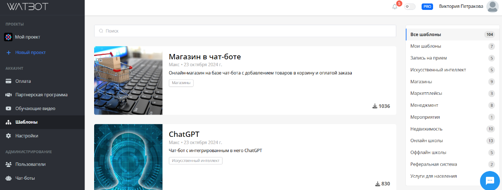The image size is (502, 190).
Task: Click the Мой проект project icon
Action: click(8, 37)
